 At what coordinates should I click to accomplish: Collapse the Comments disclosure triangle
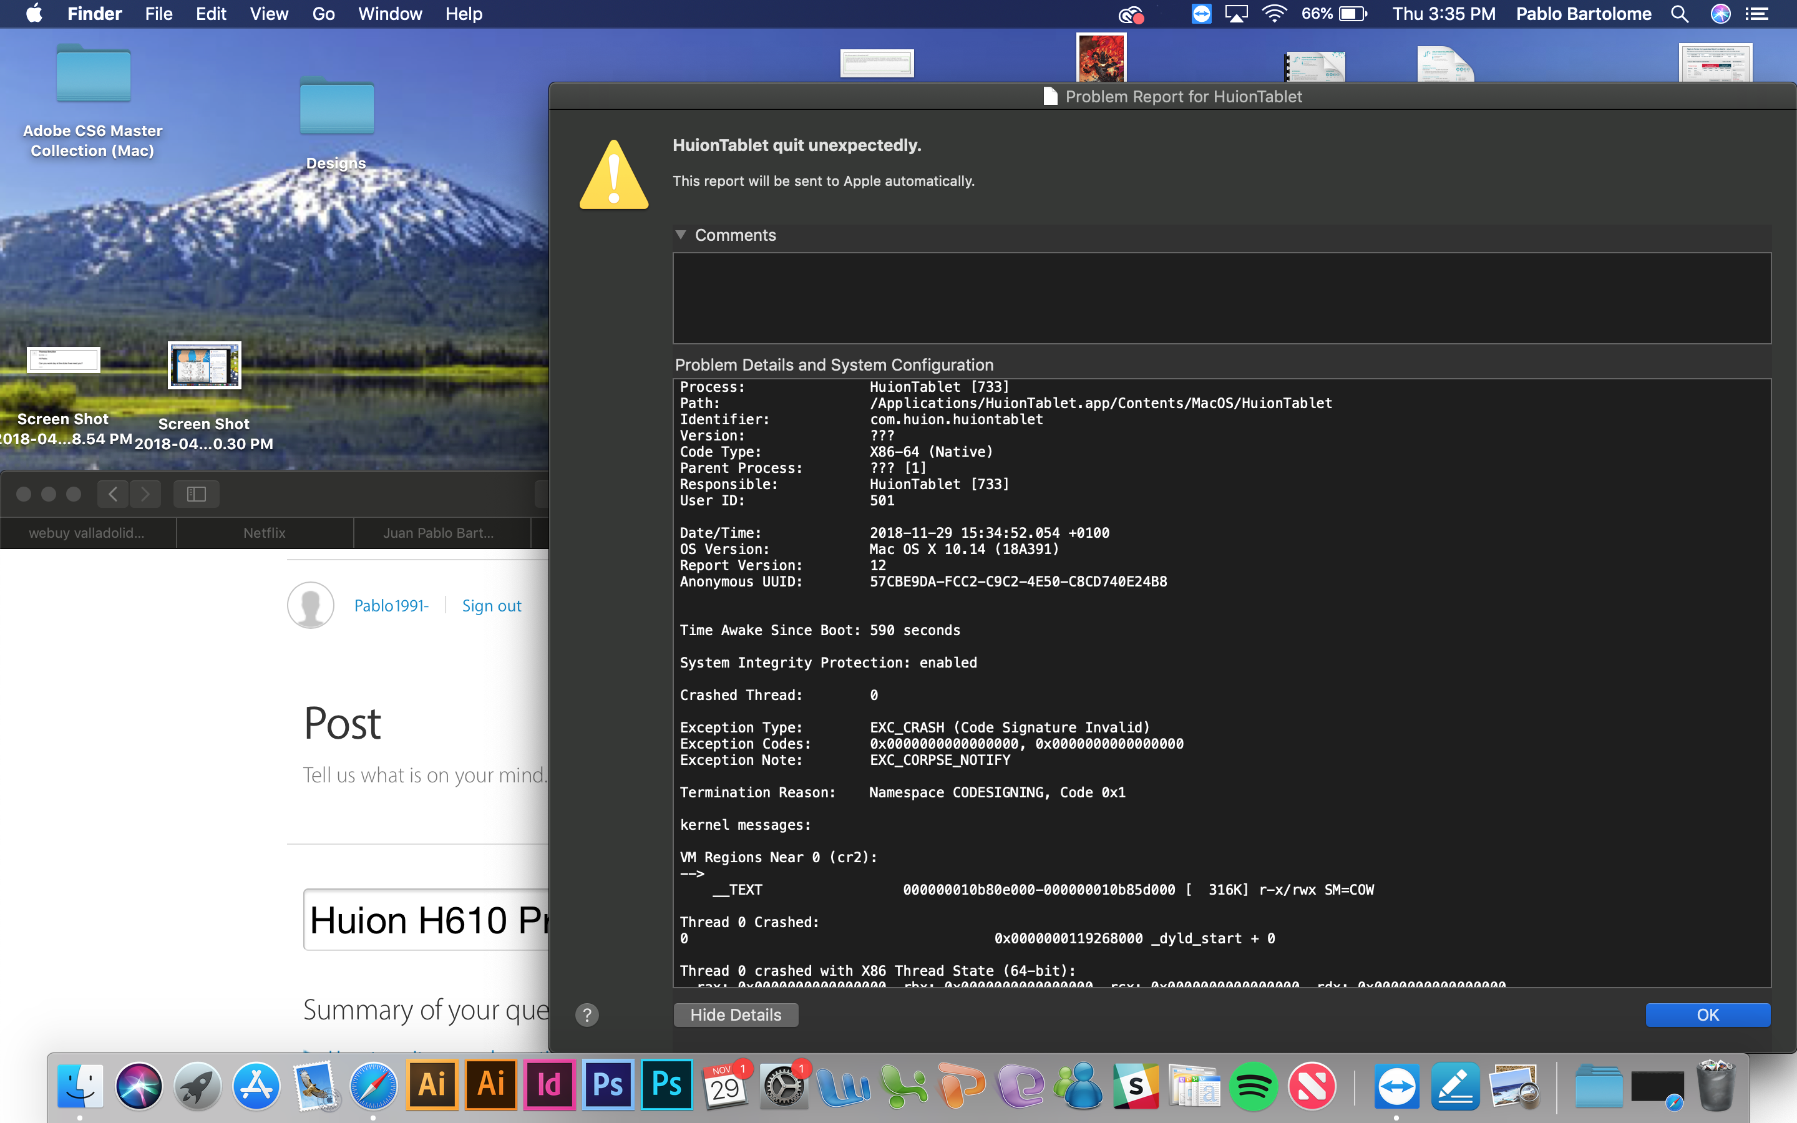point(680,235)
